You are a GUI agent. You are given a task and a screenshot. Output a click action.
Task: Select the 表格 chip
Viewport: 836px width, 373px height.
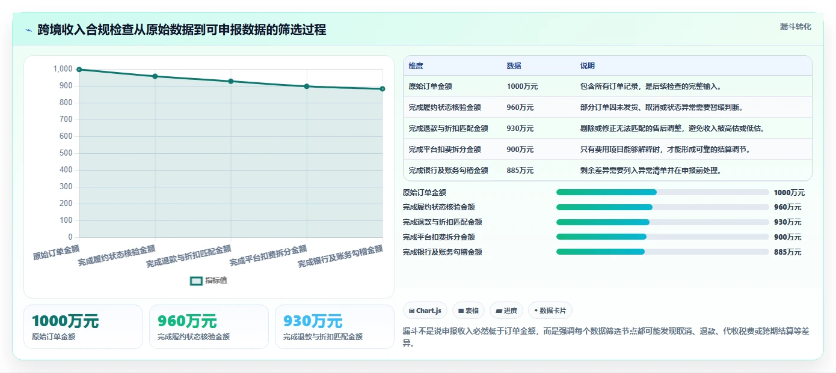click(x=469, y=311)
